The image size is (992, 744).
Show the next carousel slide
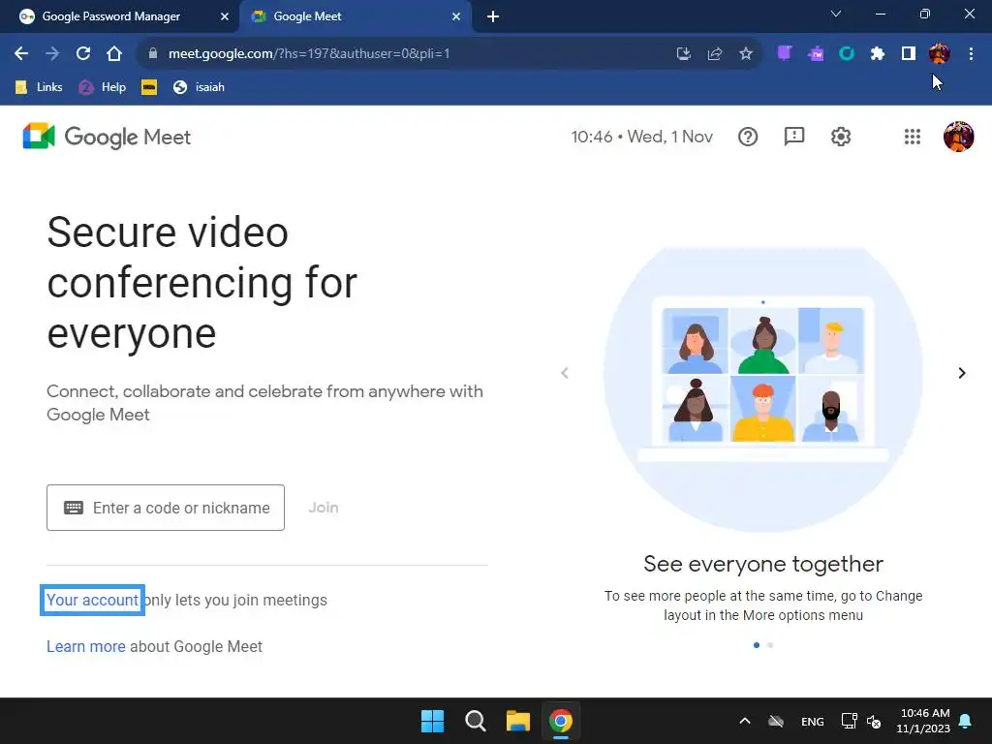[962, 373]
